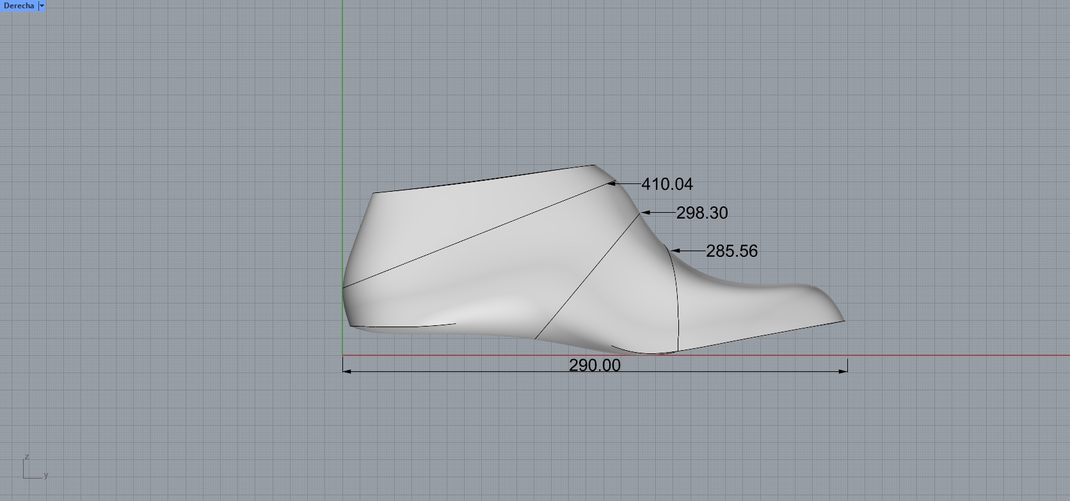Click the right extension line of 290.00 dimension

coord(847,364)
